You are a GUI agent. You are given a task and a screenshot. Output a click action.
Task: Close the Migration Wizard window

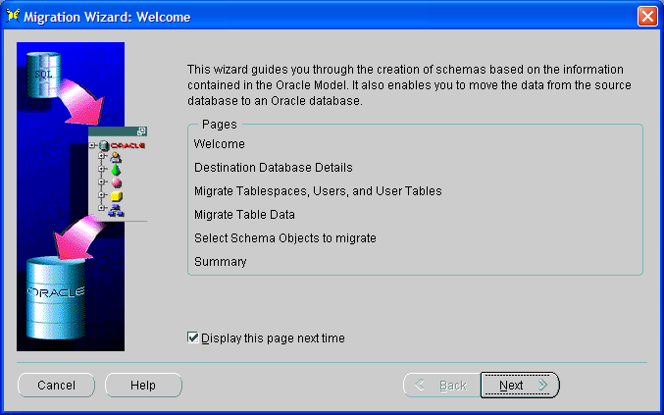[x=646, y=17]
